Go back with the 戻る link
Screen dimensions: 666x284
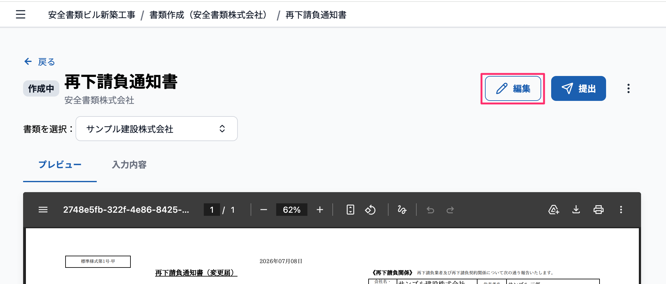tap(40, 62)
